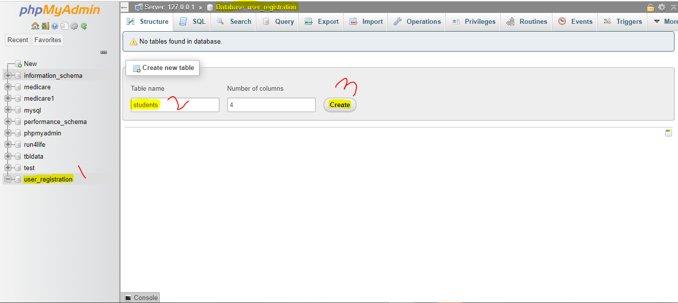The width and height of the screenshot is (678, 303).
Task: Open the Console panel
Action: [x=140, y=298]
